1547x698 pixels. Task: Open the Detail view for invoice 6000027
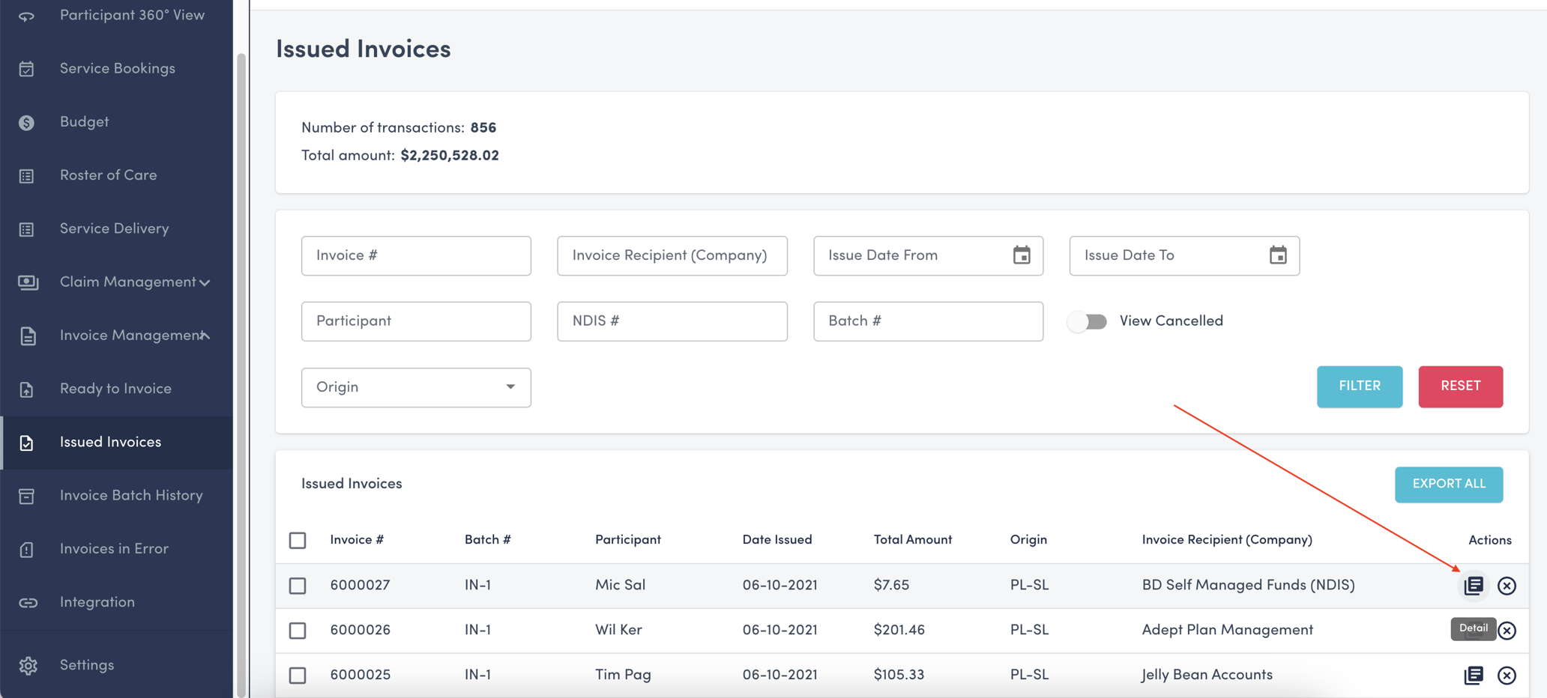click(x=1473, y=586)
